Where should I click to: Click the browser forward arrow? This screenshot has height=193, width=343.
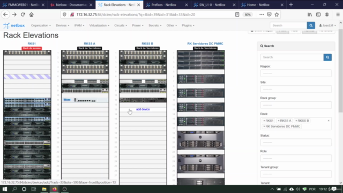pyautogui.click(x=14, y=14)
